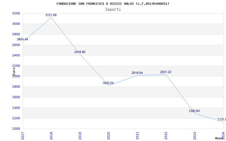Click the 2400 y-axis tick label
This screenshot has width=226, height=141.
tap(16, 55)
